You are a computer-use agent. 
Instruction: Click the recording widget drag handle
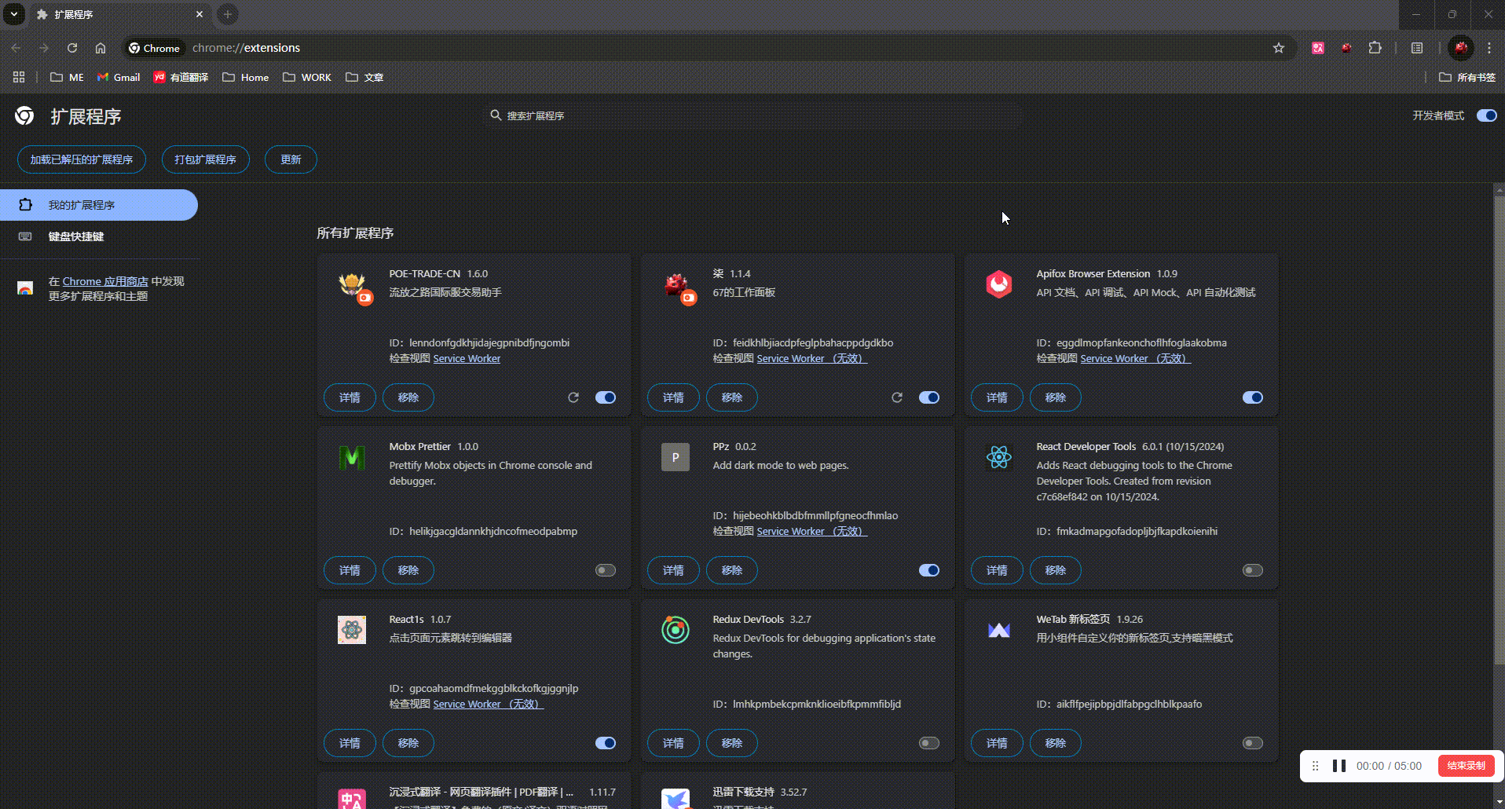coord(1315,766)
